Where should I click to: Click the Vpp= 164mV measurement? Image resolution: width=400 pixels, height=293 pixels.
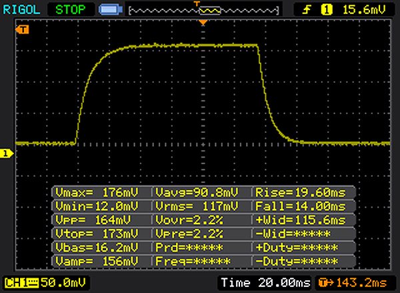click(x=93, y=220)
